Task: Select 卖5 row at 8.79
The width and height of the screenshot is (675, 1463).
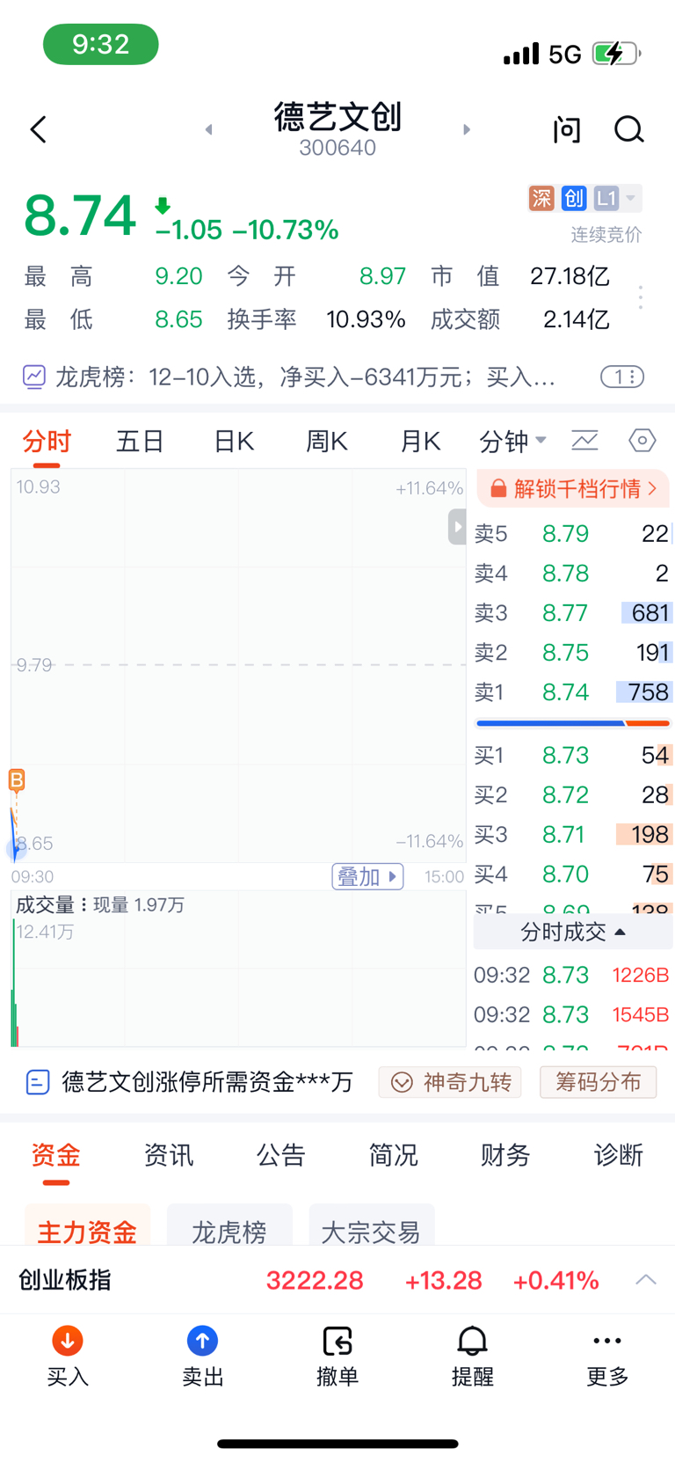Action: (573, 534)
